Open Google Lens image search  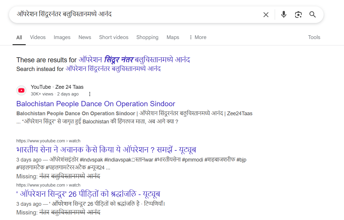tap(298, 14)
